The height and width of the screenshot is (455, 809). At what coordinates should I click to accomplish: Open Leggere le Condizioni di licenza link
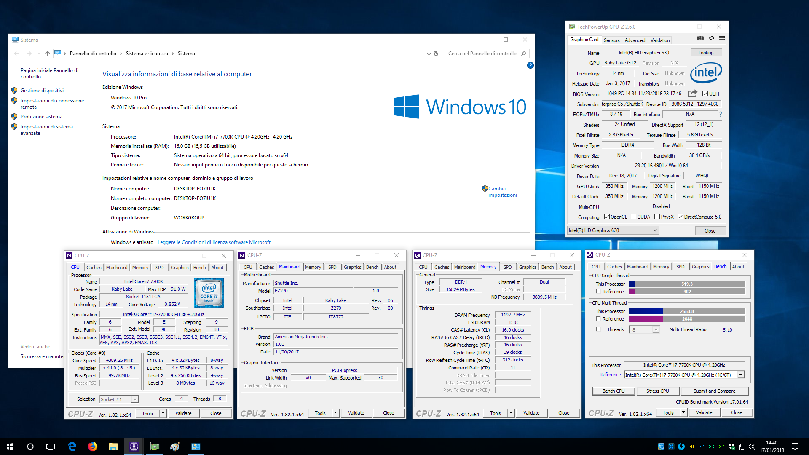click(x=214, y=242)
